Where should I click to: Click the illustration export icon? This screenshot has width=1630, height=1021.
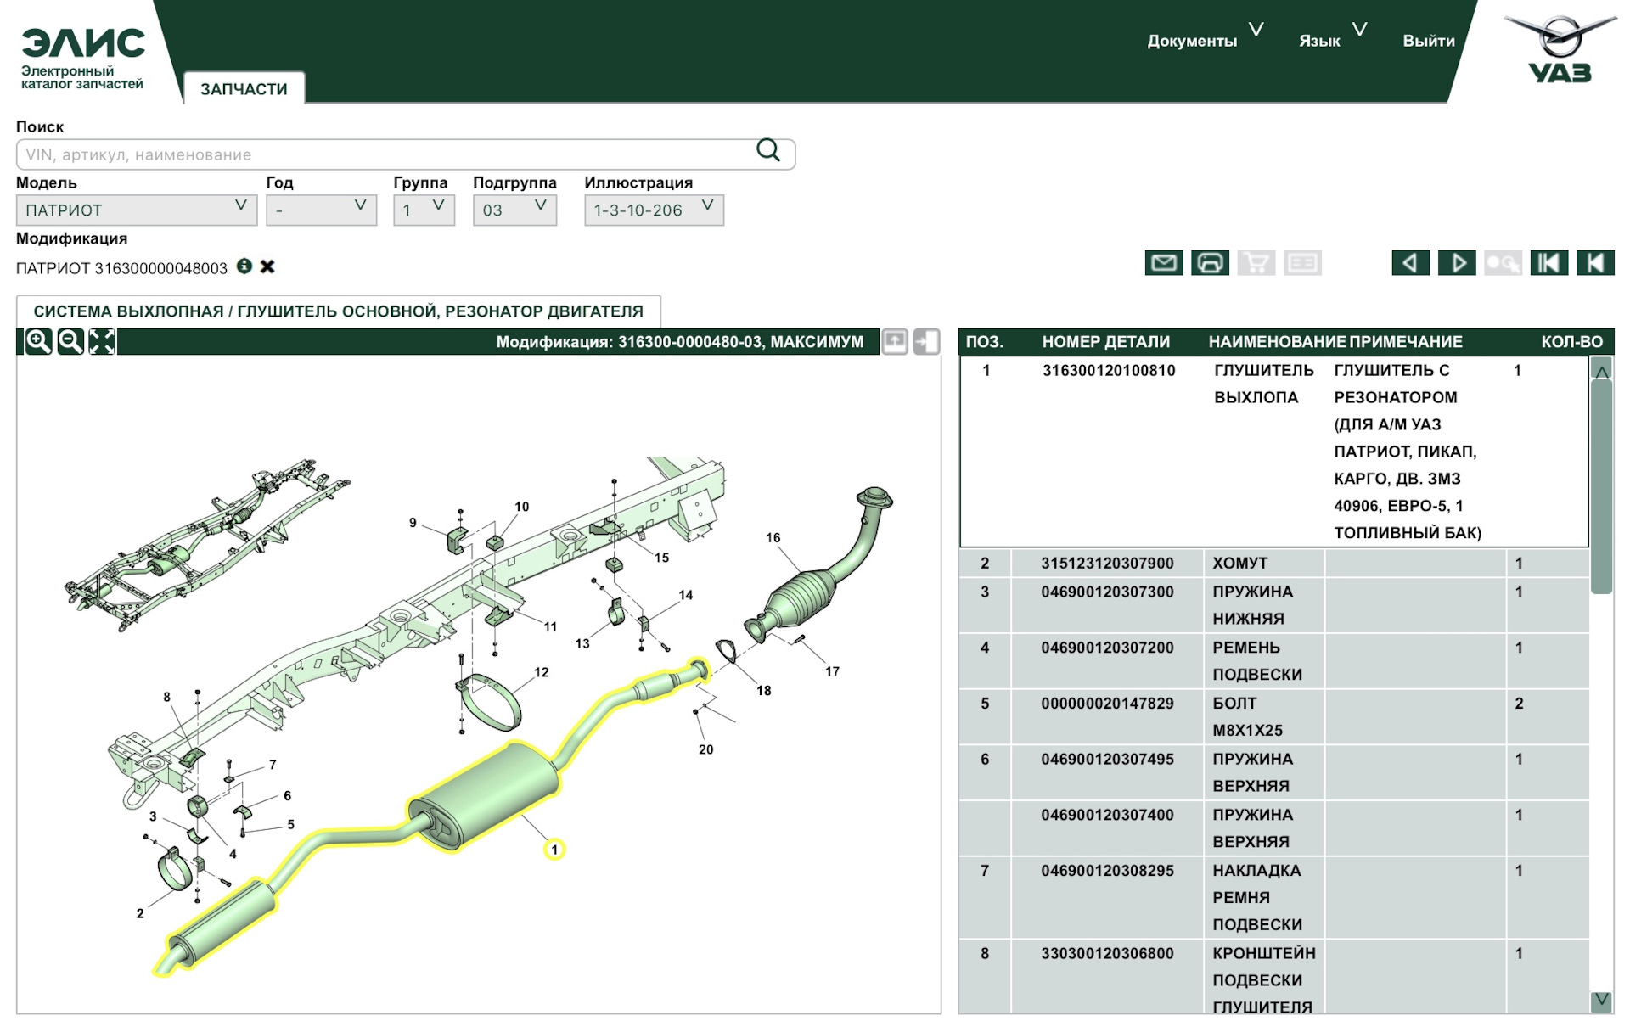click(x=895, y=341)
